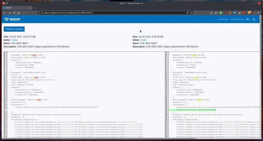Expand the gears settings dropdown in navbar

[x=248, y=19]
